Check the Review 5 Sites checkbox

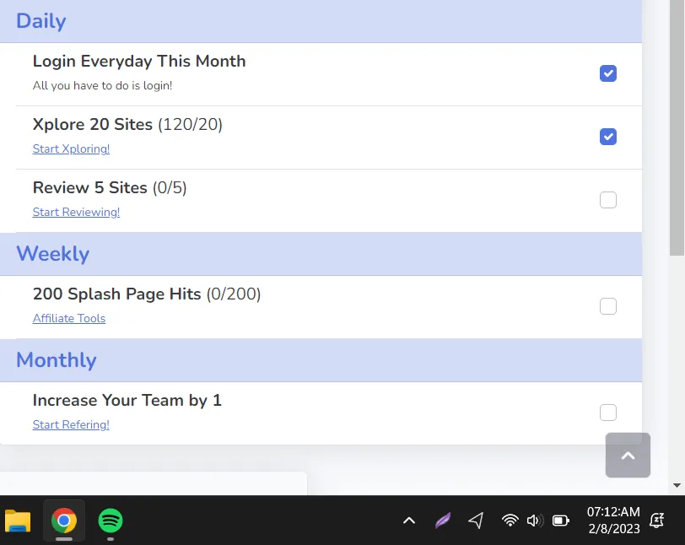607,200
